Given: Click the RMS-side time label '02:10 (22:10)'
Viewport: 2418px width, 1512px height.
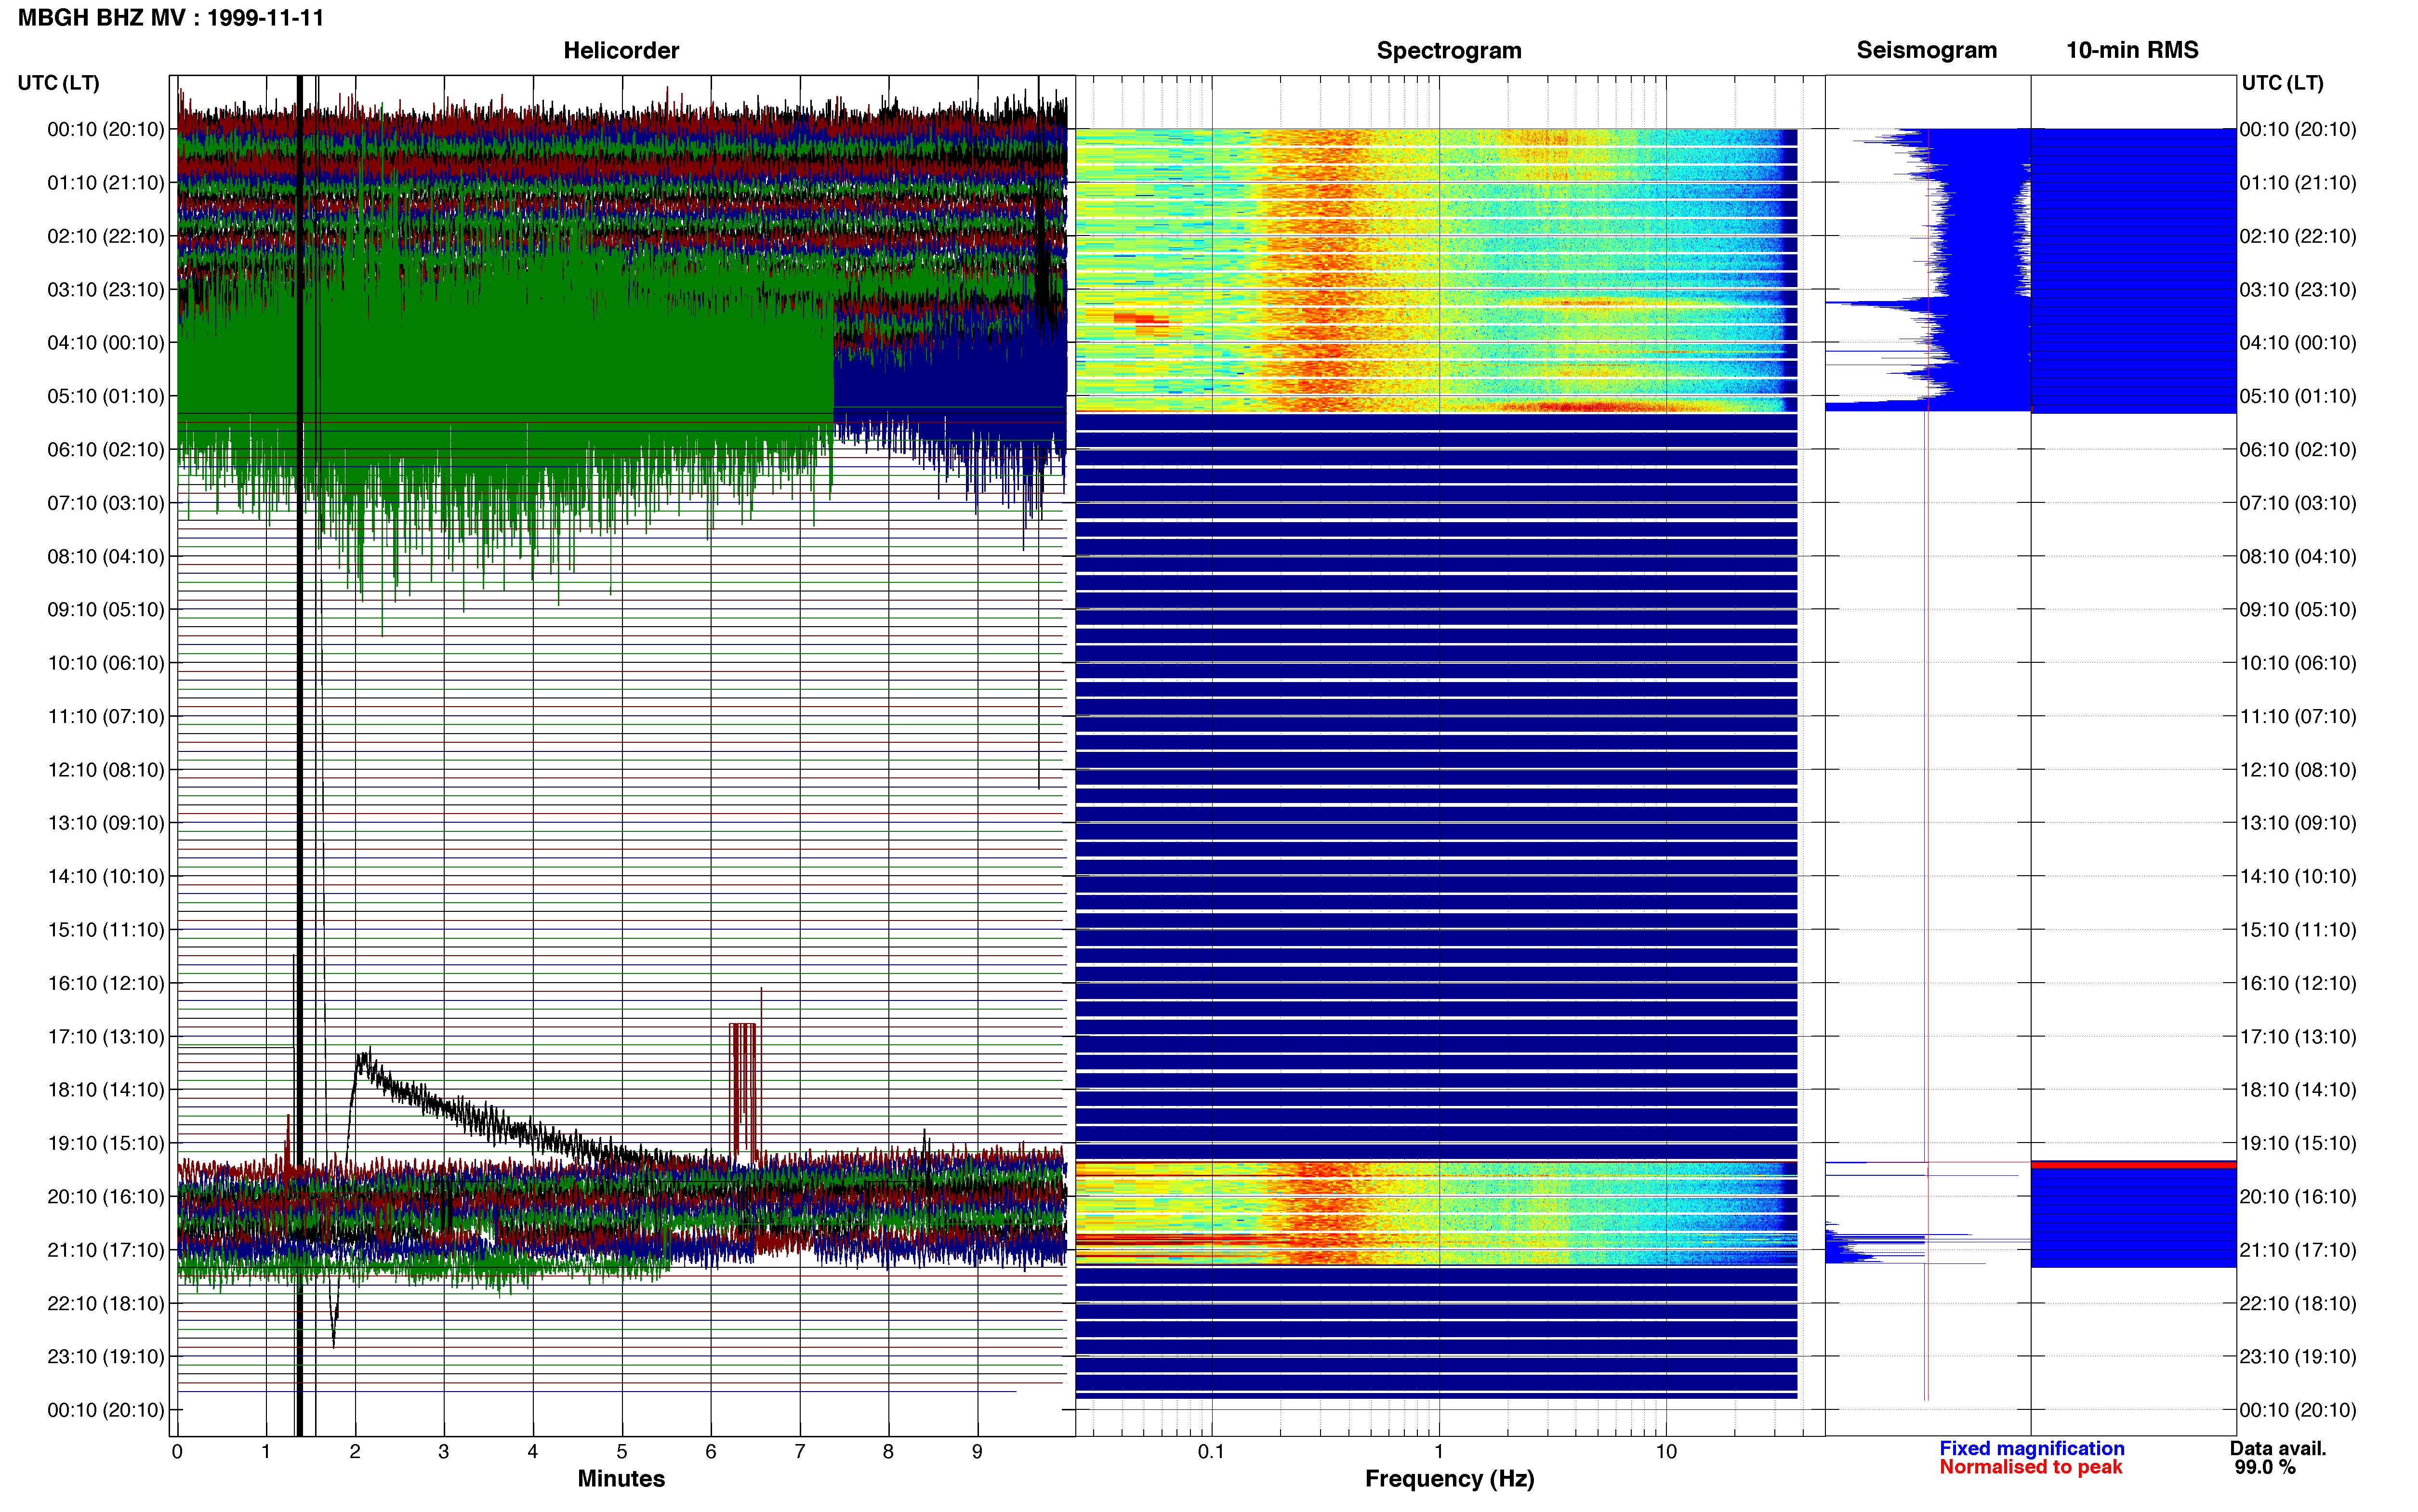Looking at the screenshot, I should [x=2298, y=236].
